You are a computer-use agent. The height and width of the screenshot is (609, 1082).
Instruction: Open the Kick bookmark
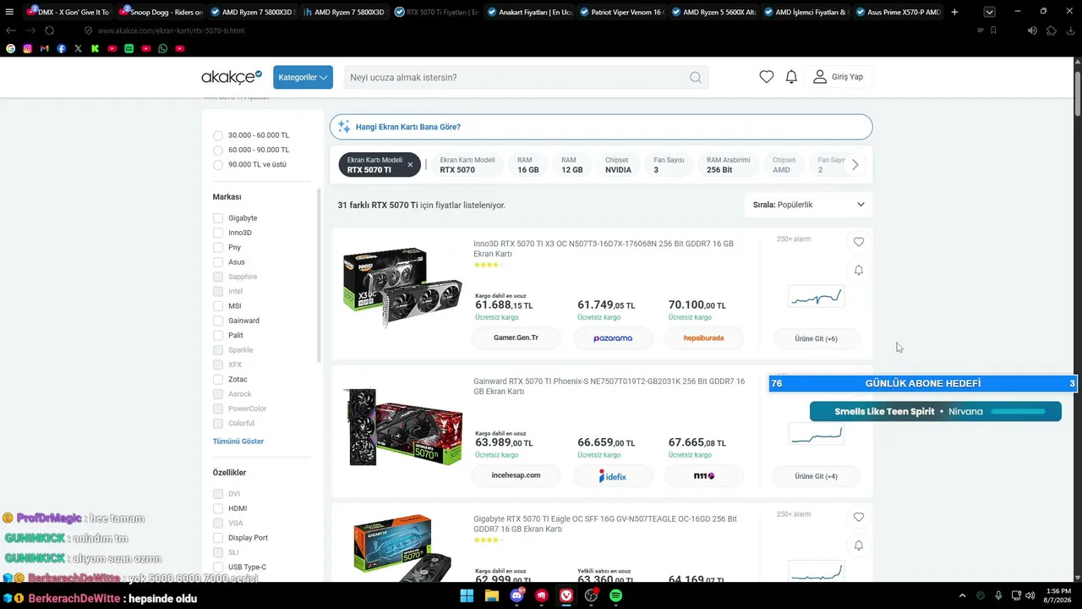coord(95,49)
